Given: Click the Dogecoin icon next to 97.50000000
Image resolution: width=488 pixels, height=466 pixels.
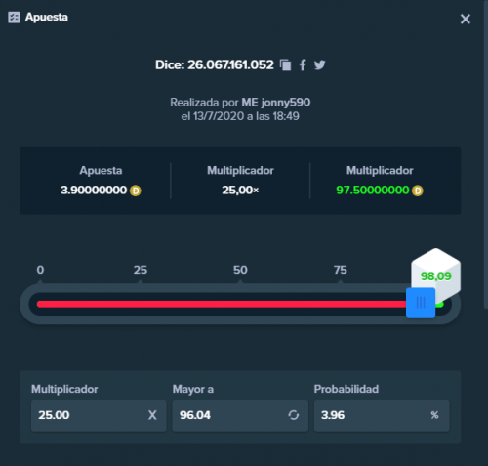Looking at the screenshot, I should point(418,191).
